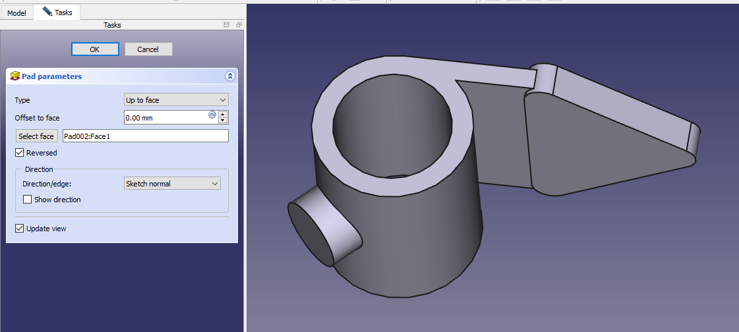Open the Direction/edge dropdown
The height and width of the screenshot is (332, 739).
pyautogui.click(x=172, y=184)
